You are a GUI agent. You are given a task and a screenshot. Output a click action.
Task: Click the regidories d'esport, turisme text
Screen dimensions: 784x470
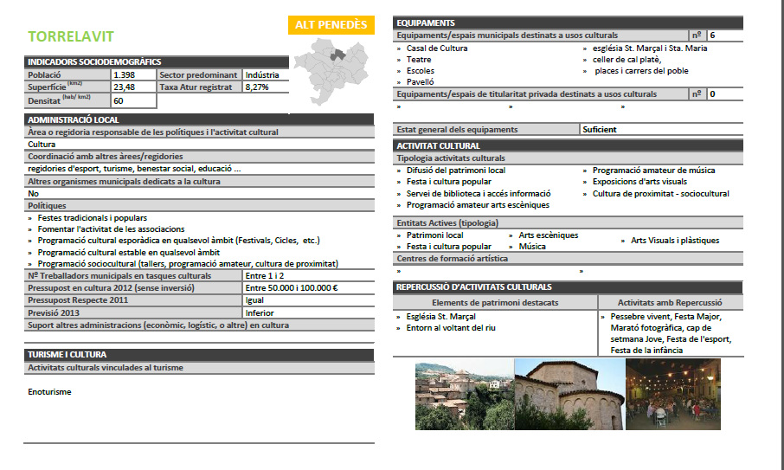click(x=134, y=169)
